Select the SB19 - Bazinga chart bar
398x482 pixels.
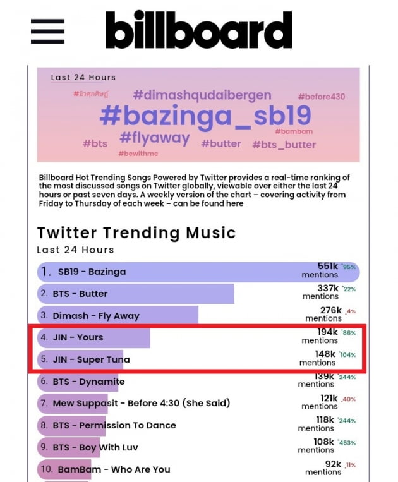click(x=198, y=272)
